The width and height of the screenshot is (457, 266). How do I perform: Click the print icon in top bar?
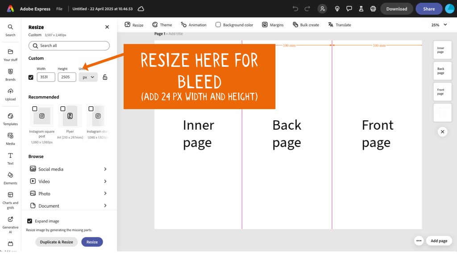coord(373,9)
